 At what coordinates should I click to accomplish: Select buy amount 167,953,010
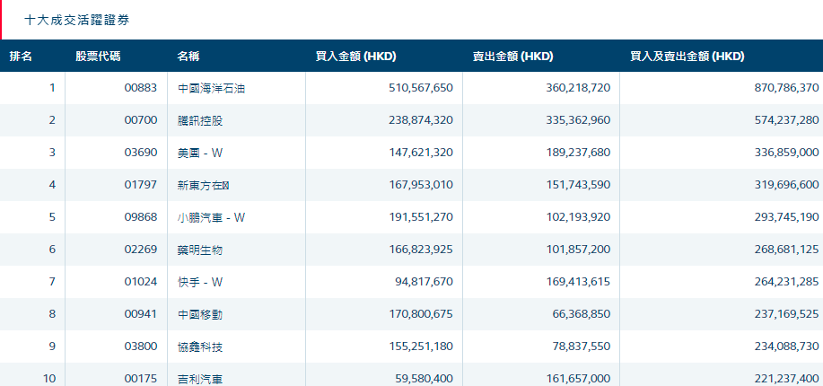tap(421, 185)
